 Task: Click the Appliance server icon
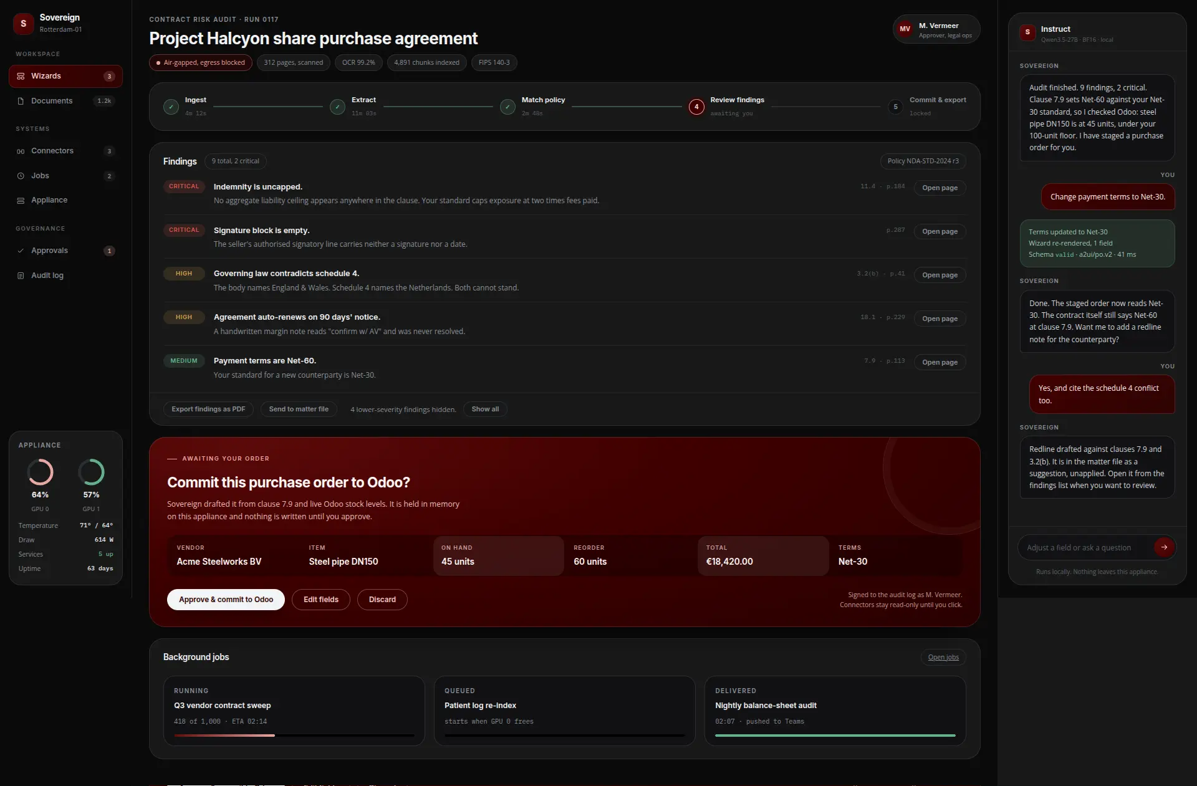coord(21,200)
